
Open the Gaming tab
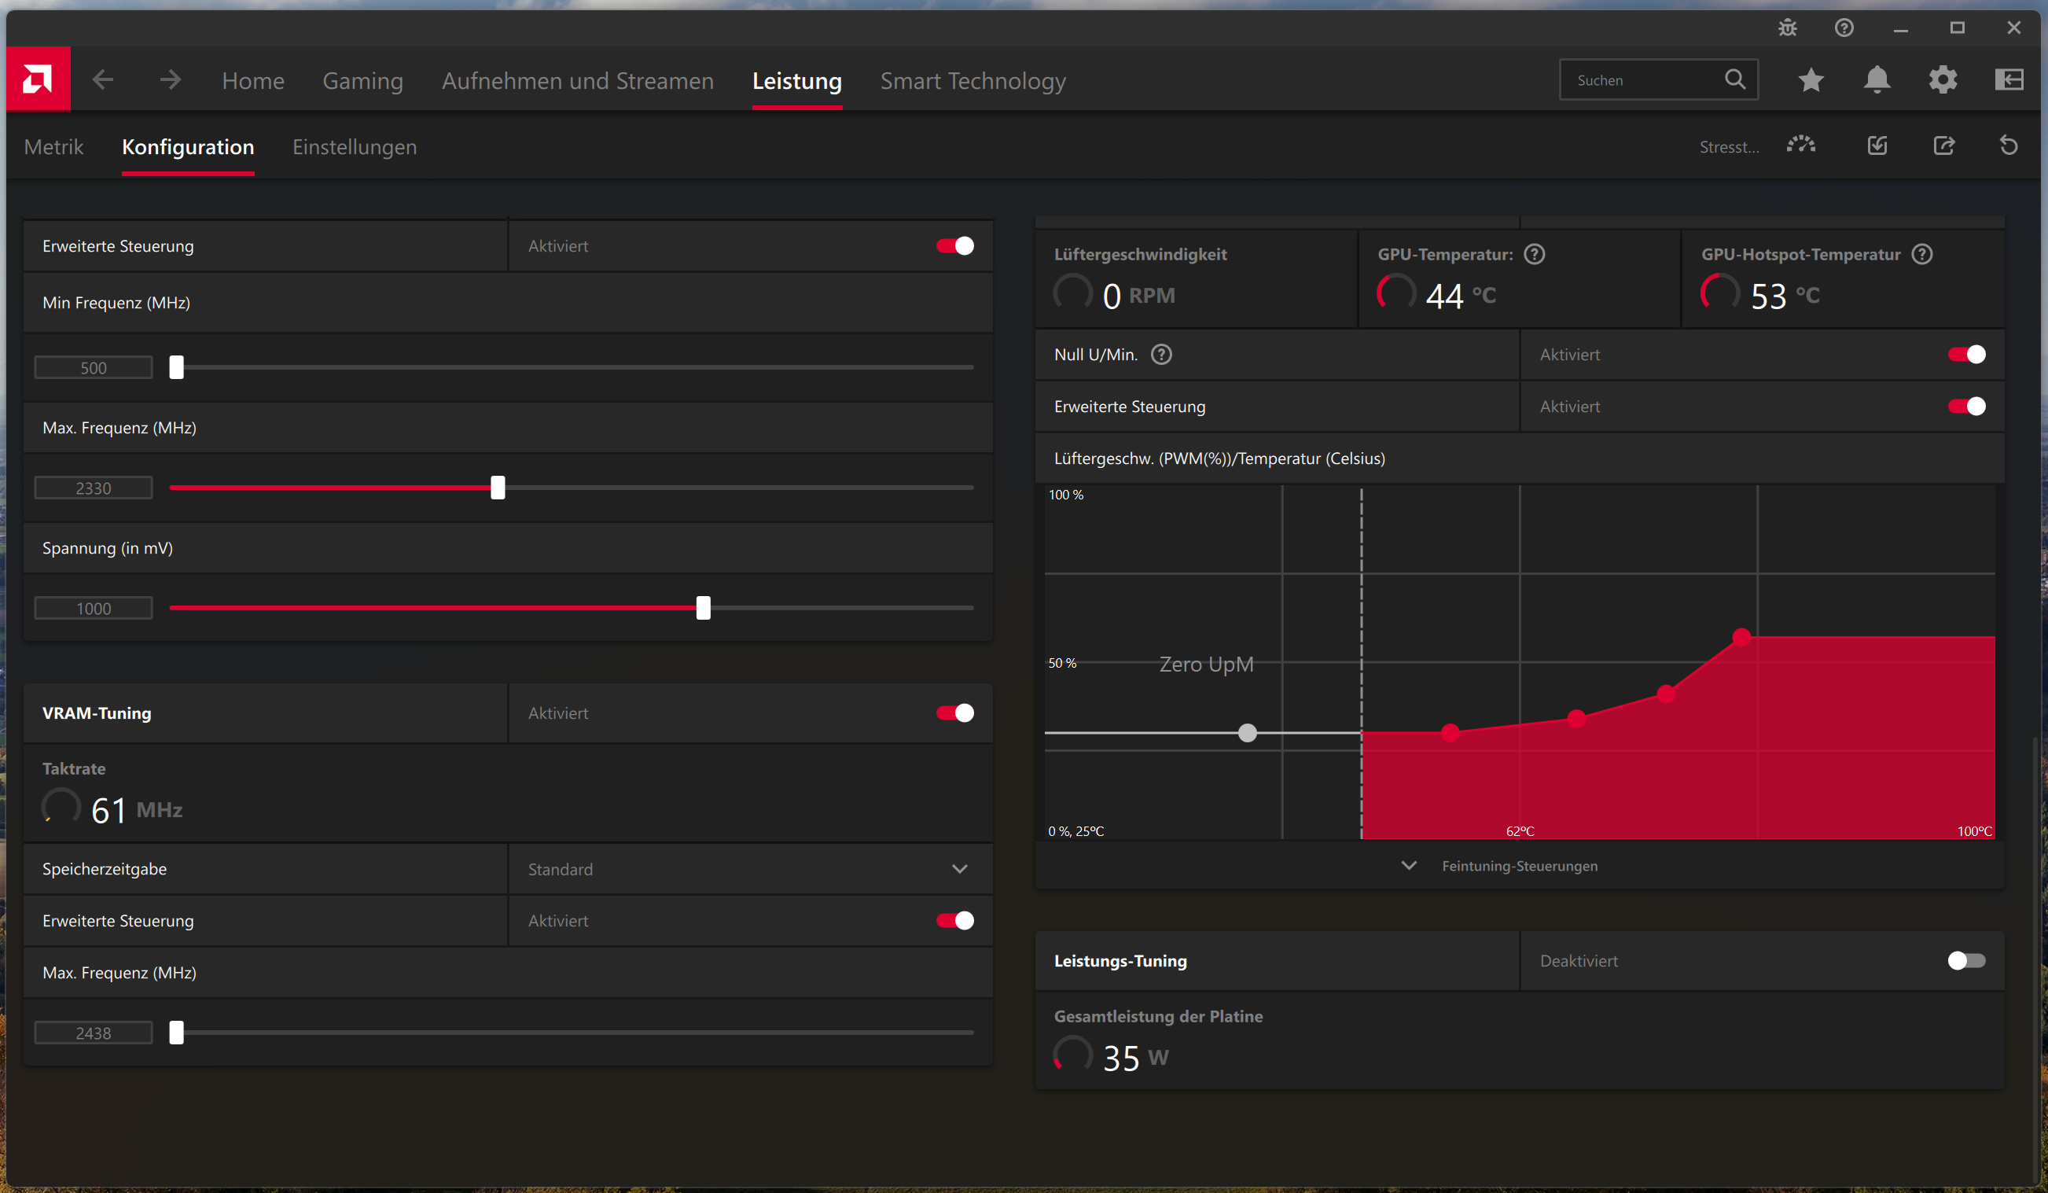(362, 80)
